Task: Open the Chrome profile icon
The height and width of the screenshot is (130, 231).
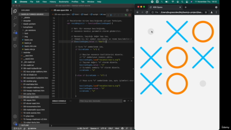Action: pos(212,12)
